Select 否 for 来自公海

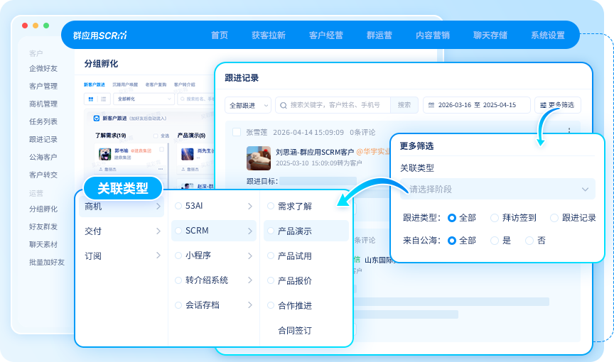pos(529,241)
